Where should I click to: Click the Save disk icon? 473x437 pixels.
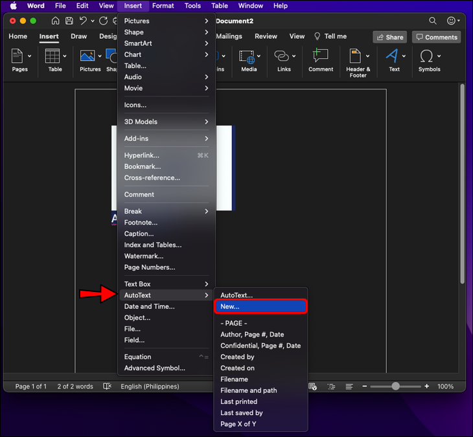pyautogui.click(x=69, y=21)
